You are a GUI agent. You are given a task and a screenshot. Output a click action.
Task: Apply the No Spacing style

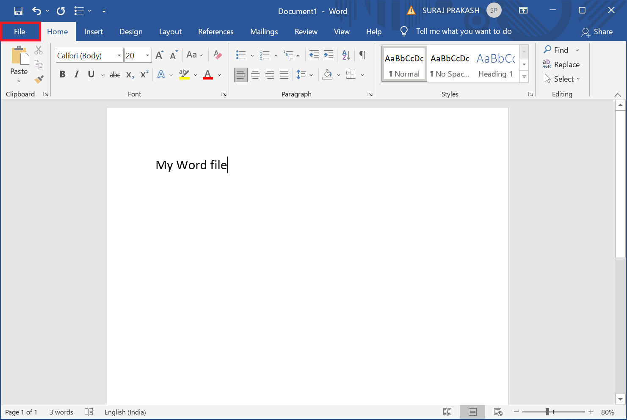(x=450, y=64)
